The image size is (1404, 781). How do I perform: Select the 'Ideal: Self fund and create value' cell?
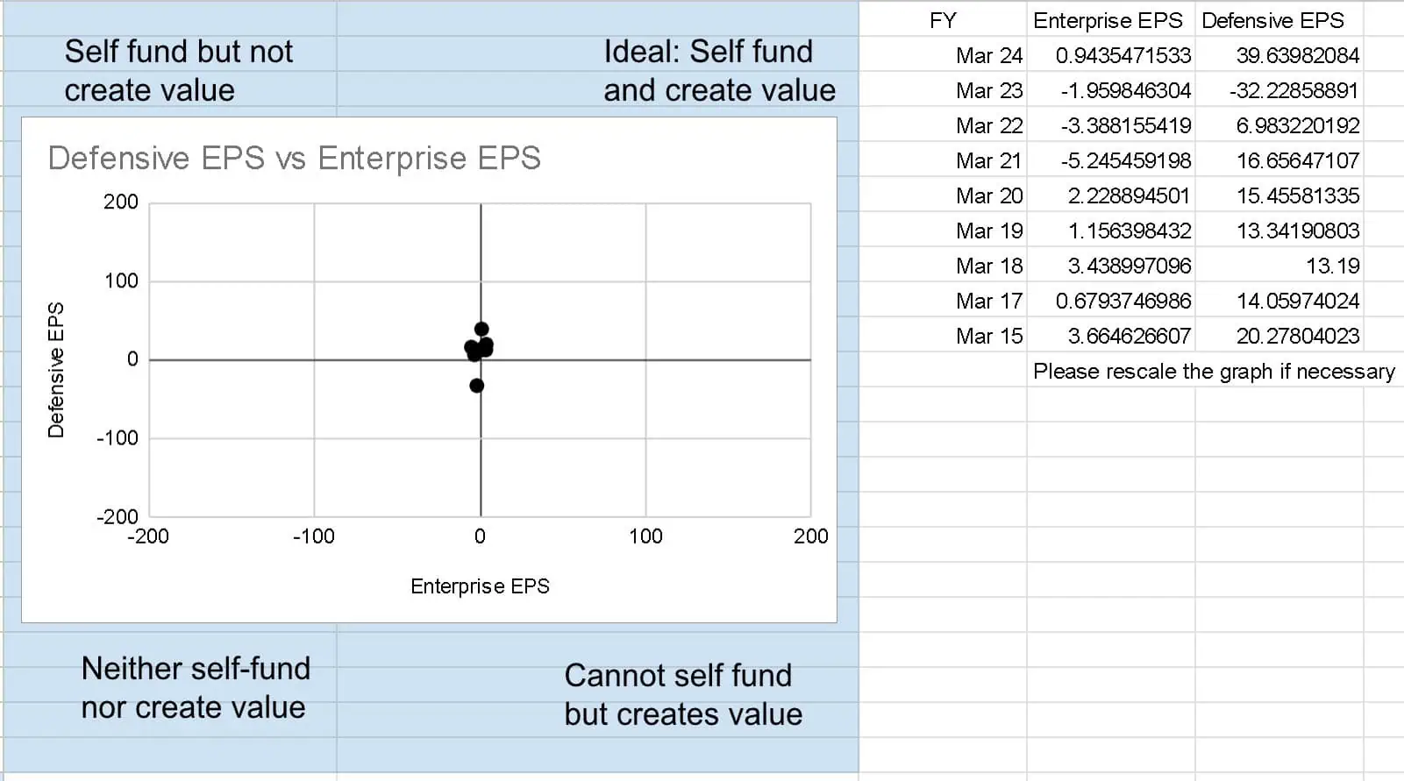tap(719, 71)
